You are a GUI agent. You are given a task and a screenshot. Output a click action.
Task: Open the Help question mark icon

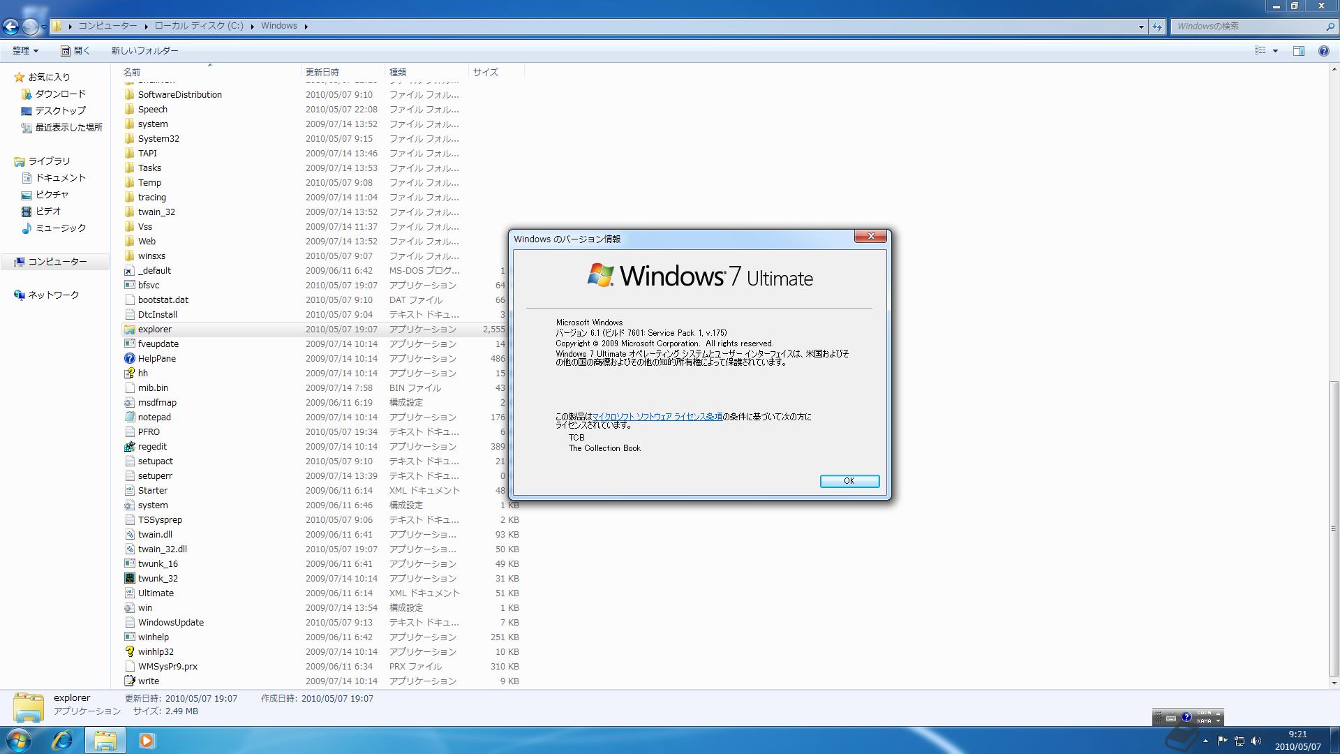1323,50
